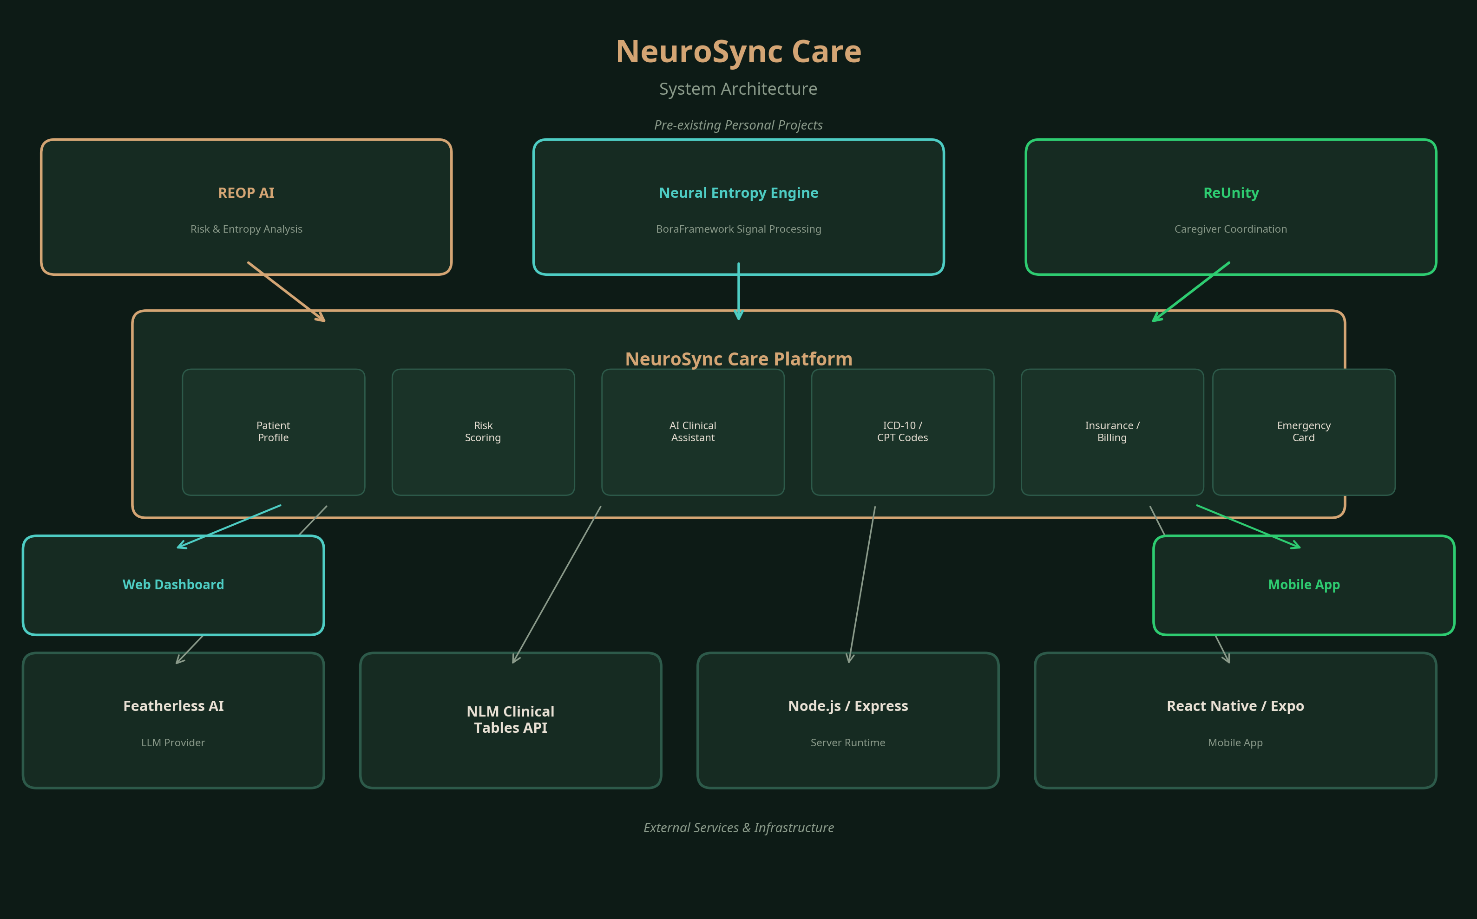The height and width of the screenshot is (919, 1477).
Task: Click the Node.js / Express box
Action: coord(847,720)
